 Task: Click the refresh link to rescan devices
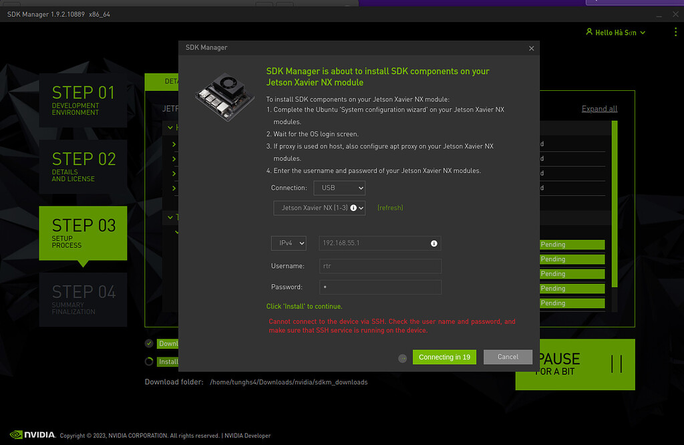(389, 208)
